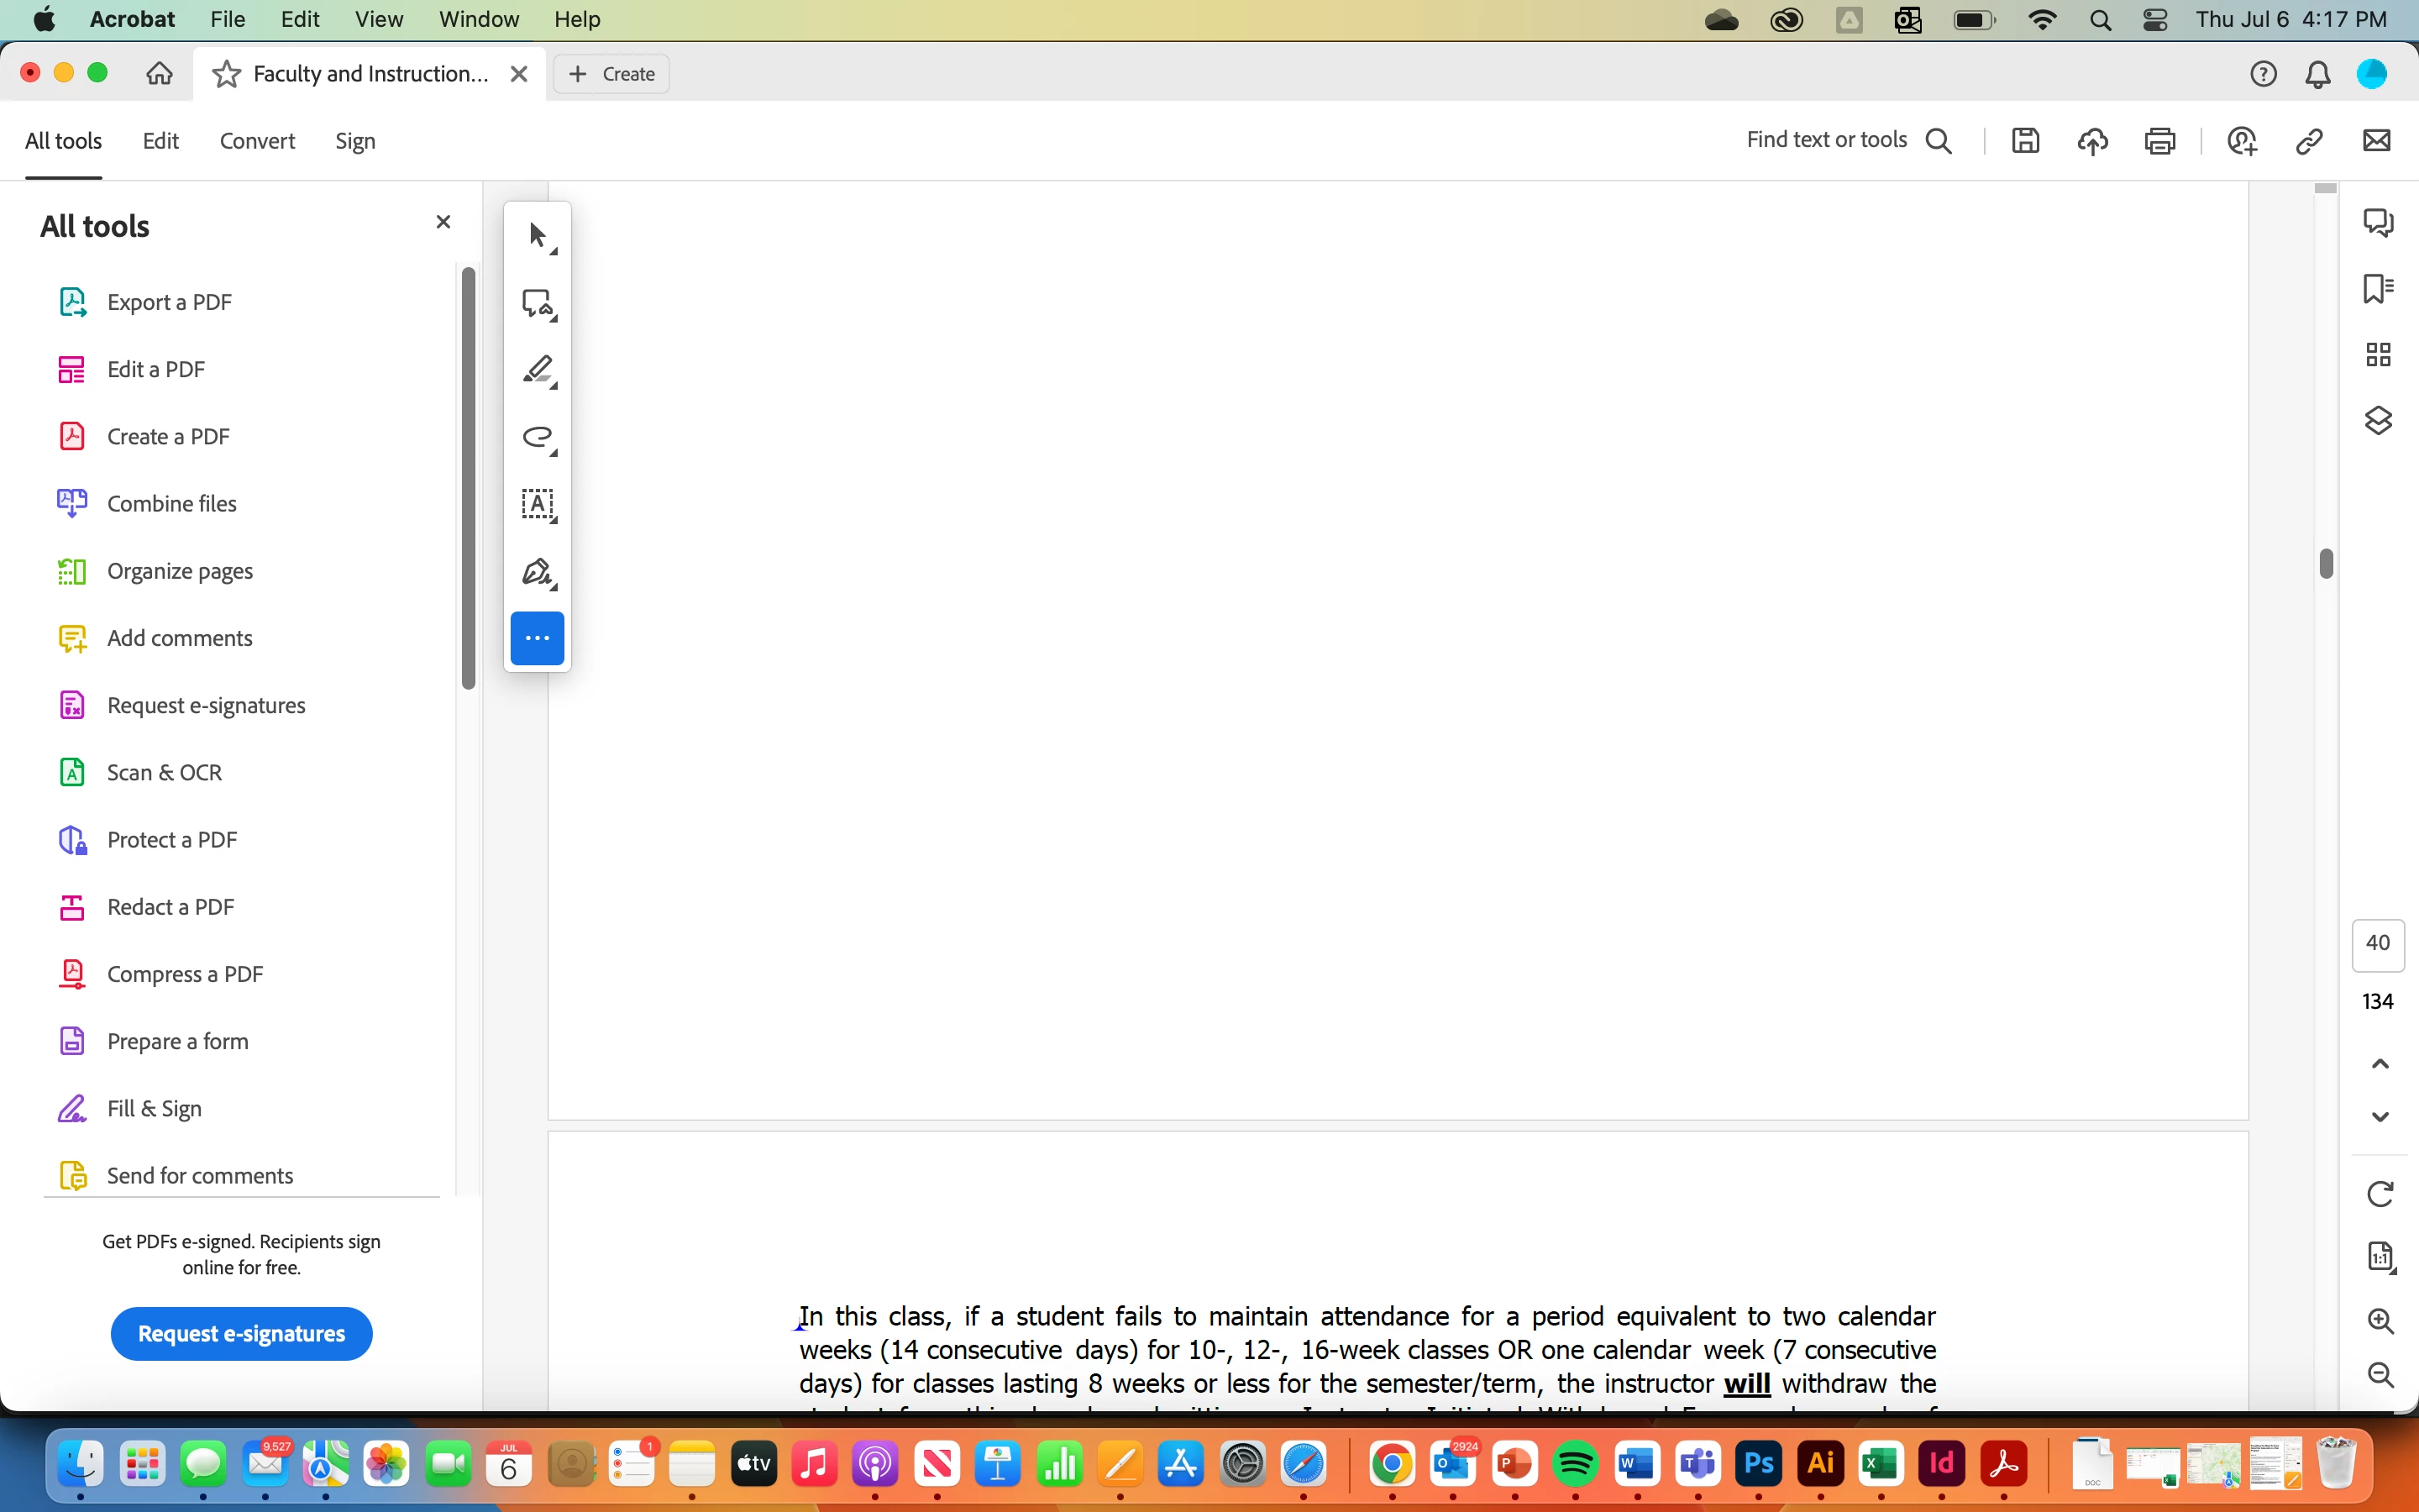The width and height of the screenshot is (2419, 1512).
Task: Rotate the page view clockwise
Action: tap(2380, 1194)
